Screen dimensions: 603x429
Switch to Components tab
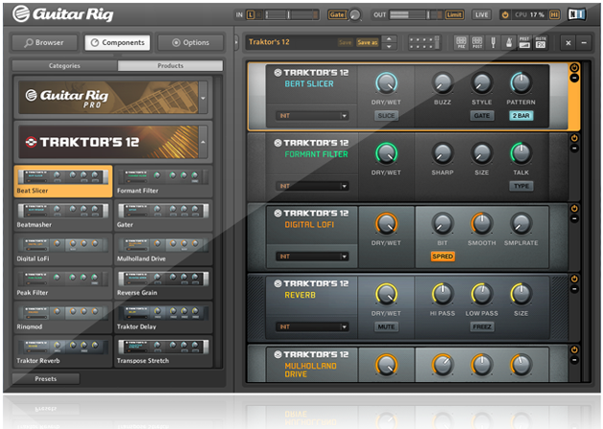118,42
